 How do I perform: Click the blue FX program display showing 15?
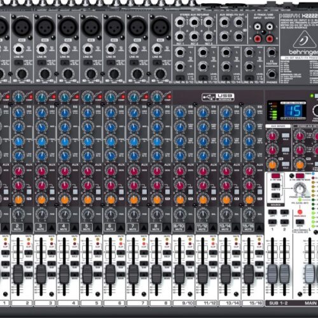[x=293, y=111]
